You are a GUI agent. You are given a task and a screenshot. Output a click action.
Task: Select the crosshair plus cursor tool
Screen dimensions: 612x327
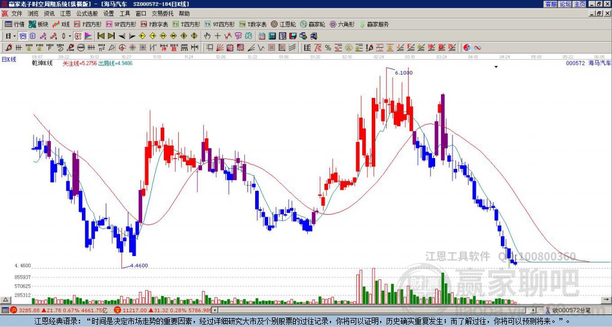(218, 36)
